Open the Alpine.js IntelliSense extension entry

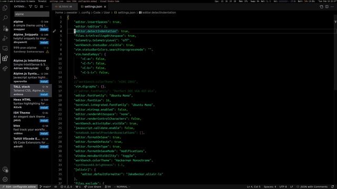click(x=31, y=65)
